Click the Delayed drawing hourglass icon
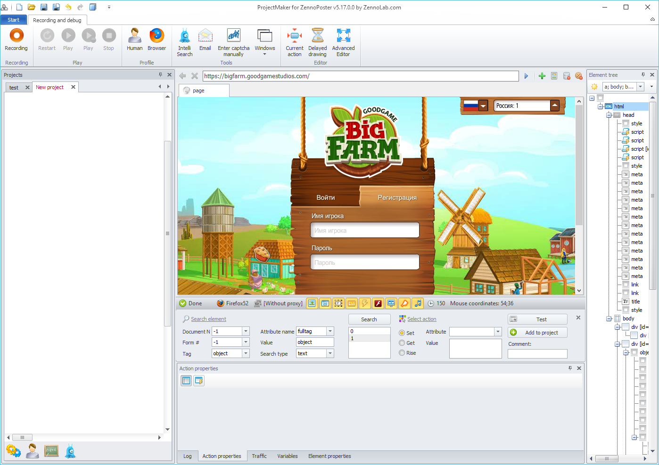659x465 pixels. pos(317,36)
